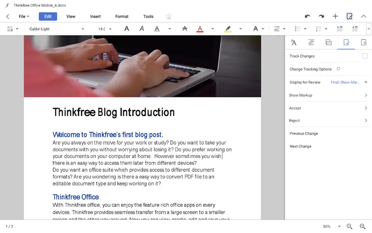The image size is (372, 233).
Task: Click the increase indent icon
Action: coord(355,29)
